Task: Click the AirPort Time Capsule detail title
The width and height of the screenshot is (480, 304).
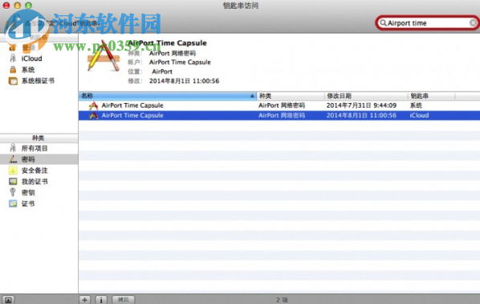Action: pyautogui.click(x=167, y=43)
